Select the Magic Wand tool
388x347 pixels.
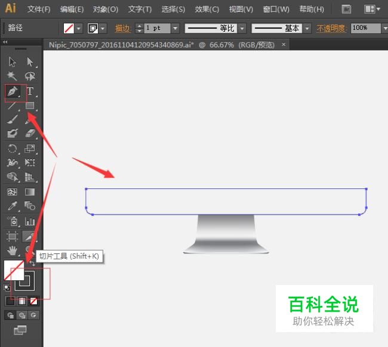[x=12, y=76]
